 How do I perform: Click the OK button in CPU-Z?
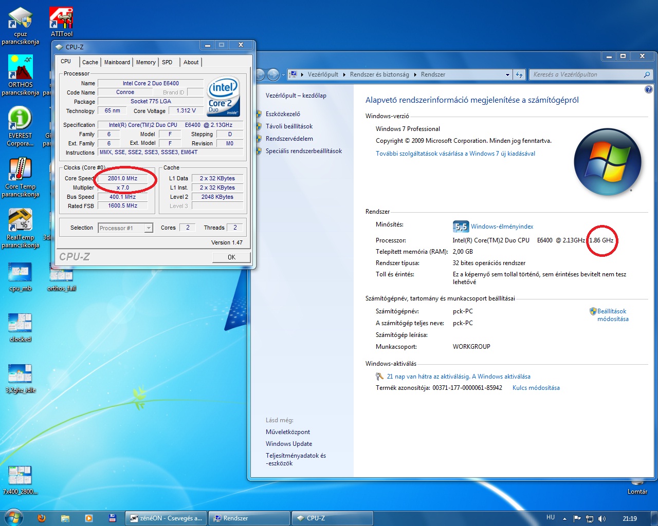pos(231,257)
